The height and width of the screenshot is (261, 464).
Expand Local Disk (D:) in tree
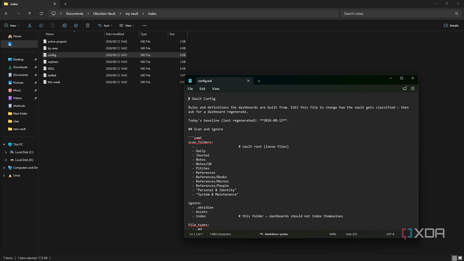6,160
